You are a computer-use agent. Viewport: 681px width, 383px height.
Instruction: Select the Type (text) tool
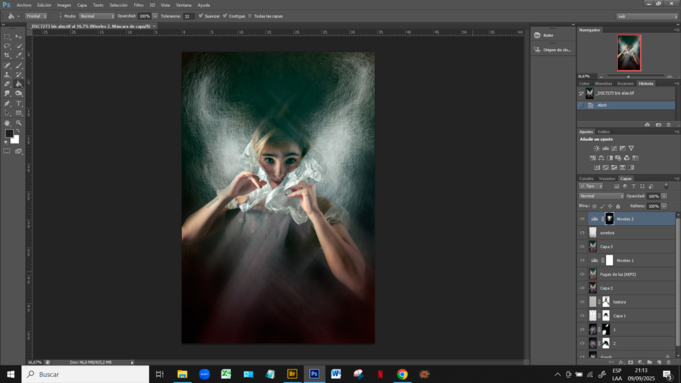point(18,103)
